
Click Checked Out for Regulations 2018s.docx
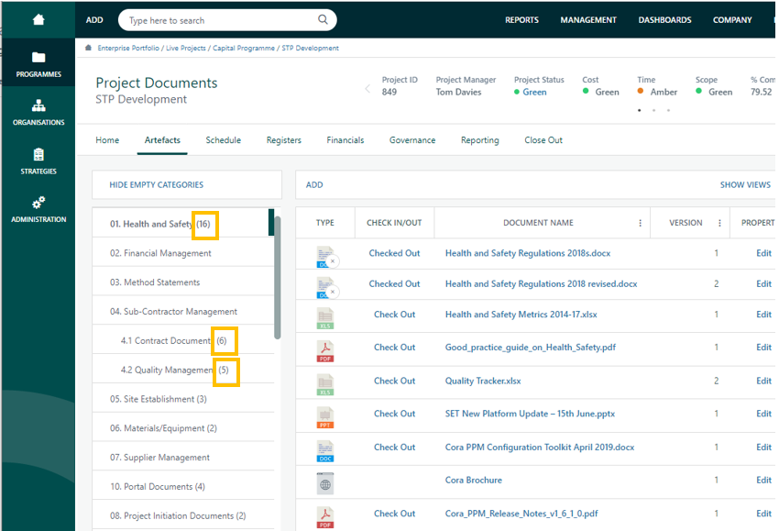(394, 253)
